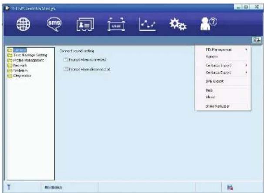
Task: Open the Help person icon
Action: click(208, 24)
